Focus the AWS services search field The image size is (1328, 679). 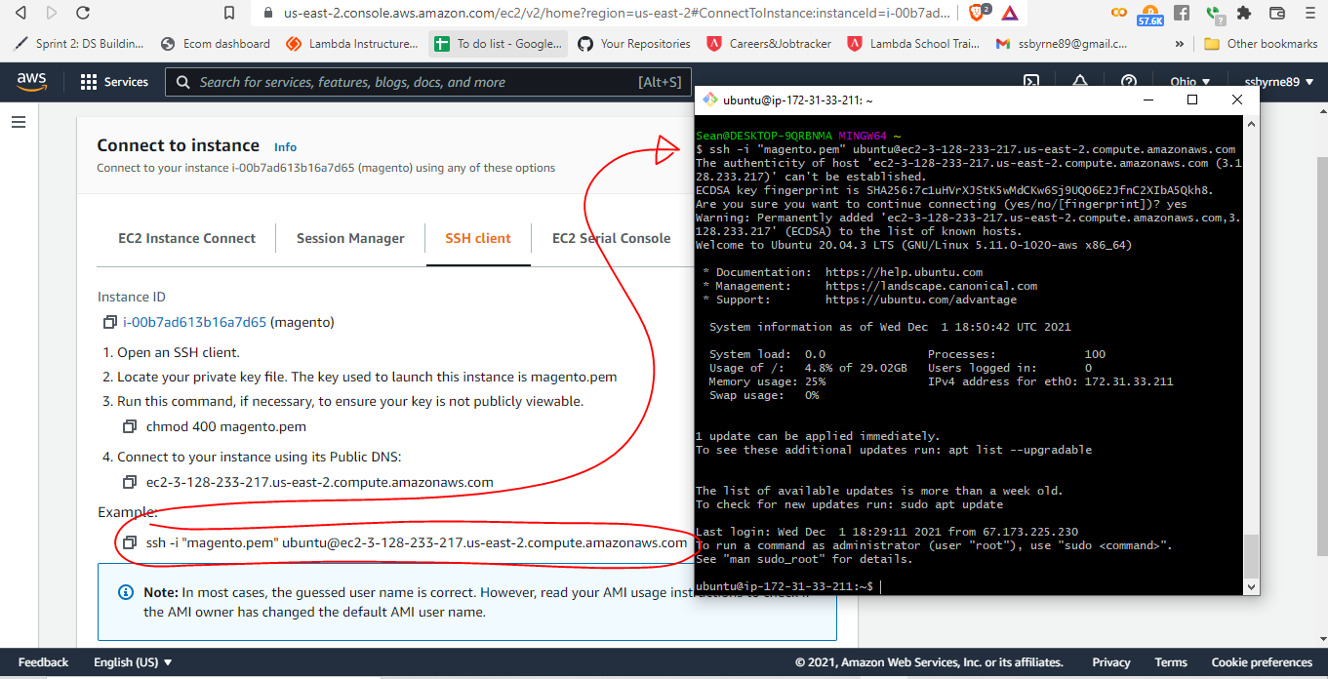pos(428,82)
